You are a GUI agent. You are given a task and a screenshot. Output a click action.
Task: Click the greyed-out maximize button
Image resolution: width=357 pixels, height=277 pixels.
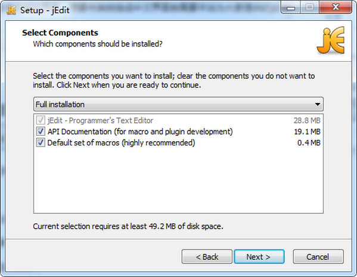(x=310, y=8)
